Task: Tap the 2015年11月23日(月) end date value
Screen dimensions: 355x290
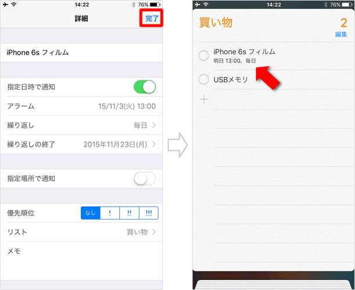Action: (115, 144)
